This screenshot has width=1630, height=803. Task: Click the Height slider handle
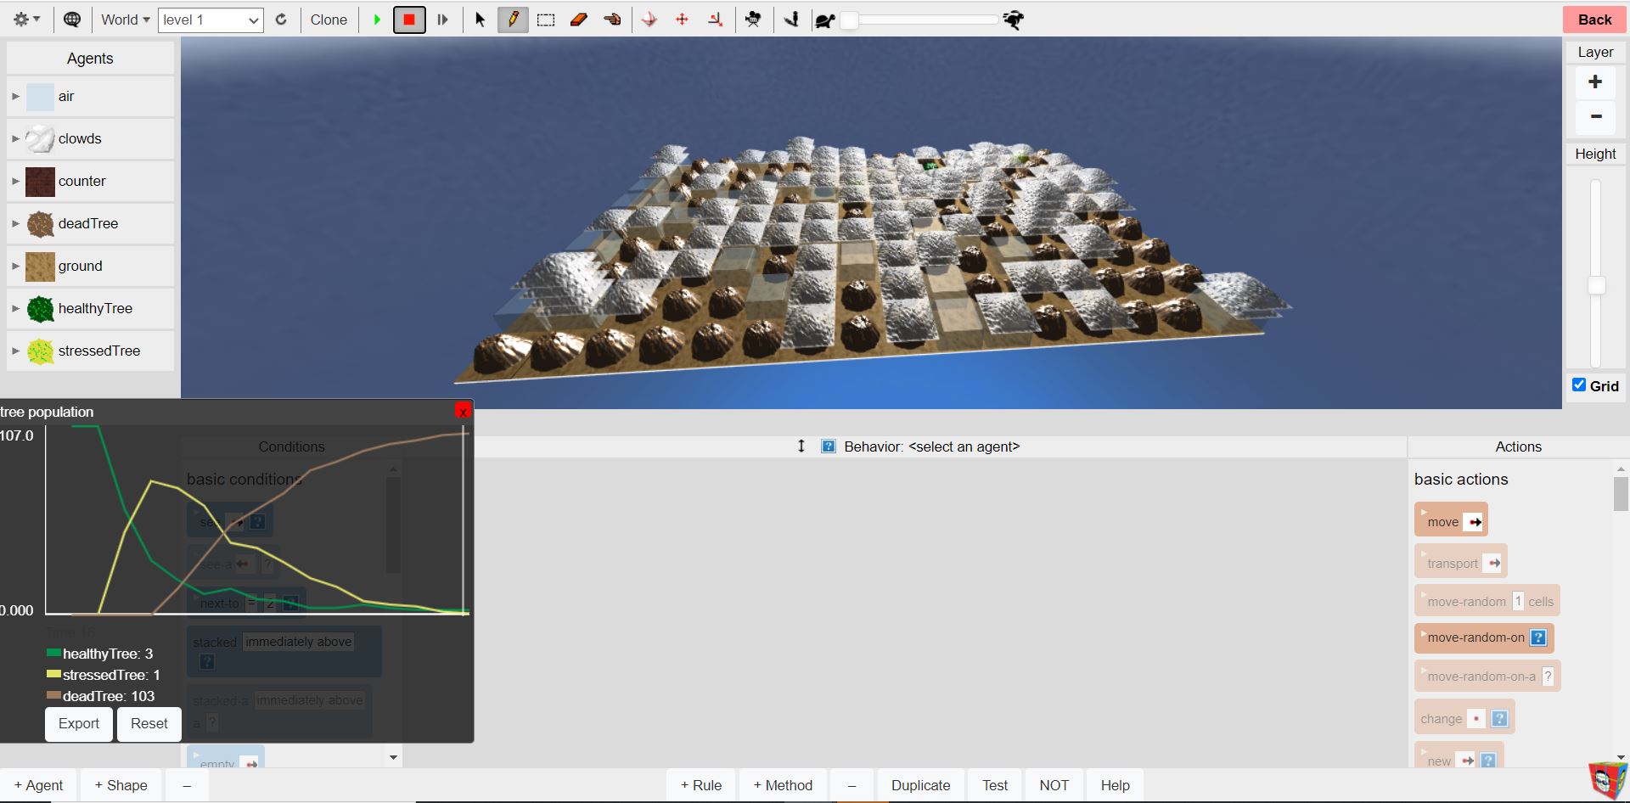point(1596,285)
